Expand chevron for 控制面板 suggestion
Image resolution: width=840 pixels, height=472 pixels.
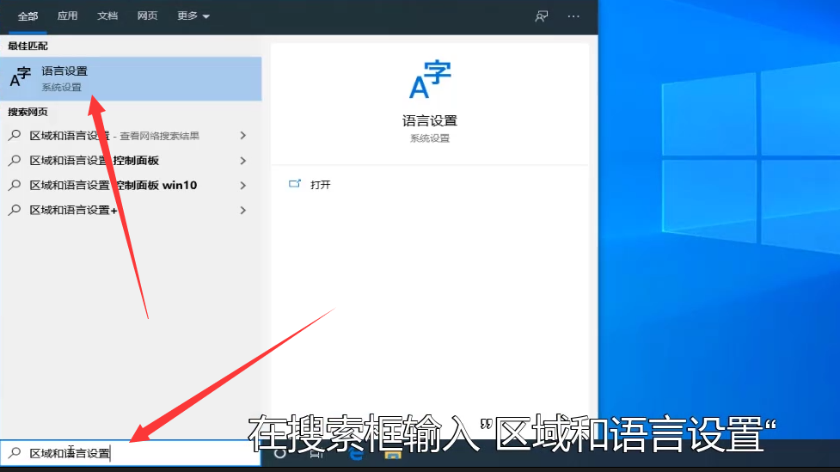point(243,161)
